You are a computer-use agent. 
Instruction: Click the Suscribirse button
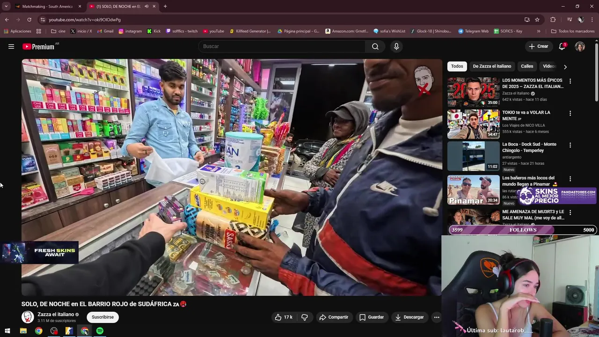[102, 317]
